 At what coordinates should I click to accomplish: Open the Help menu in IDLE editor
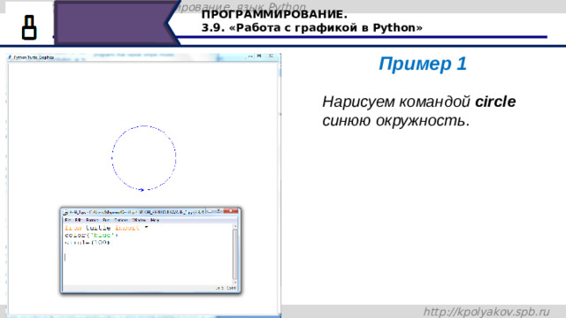coord(155,220)
